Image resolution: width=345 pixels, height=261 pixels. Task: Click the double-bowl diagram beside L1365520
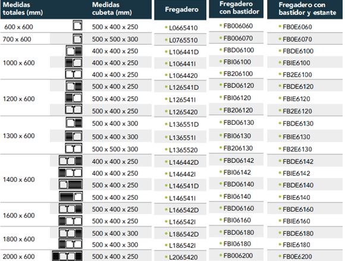click(x=74, y=148)
